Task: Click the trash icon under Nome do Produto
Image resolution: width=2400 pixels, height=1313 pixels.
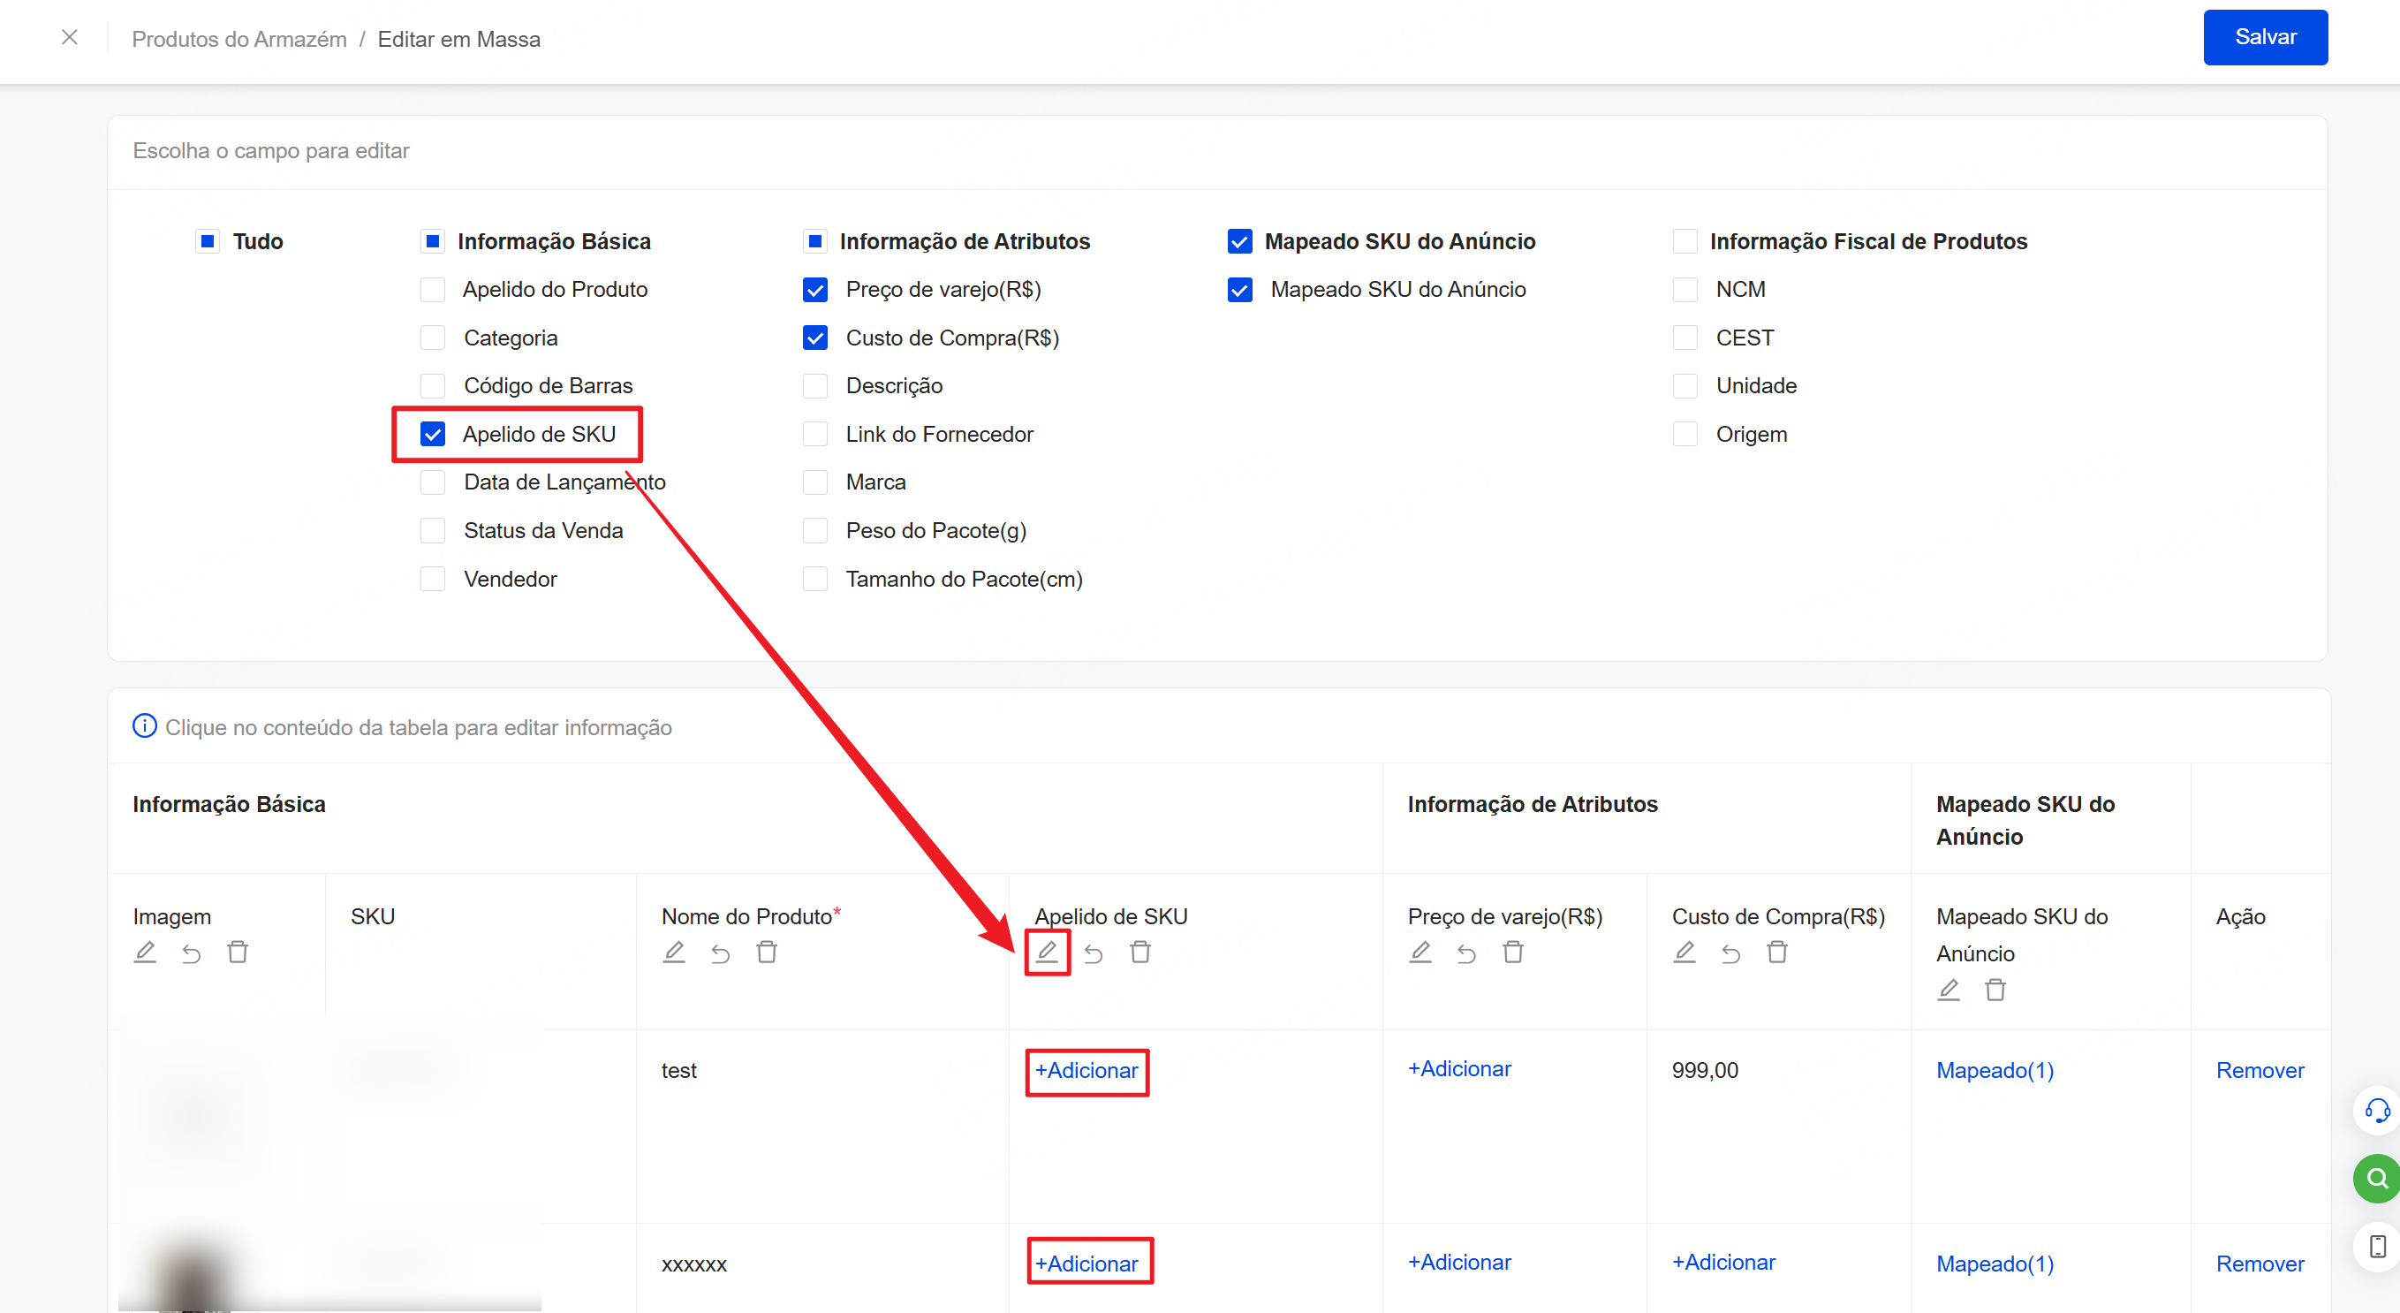Action: (x=766, y=952)
